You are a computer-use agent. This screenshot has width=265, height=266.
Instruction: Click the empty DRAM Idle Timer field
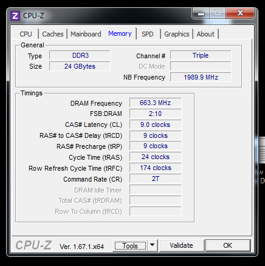tap(156, 189)
